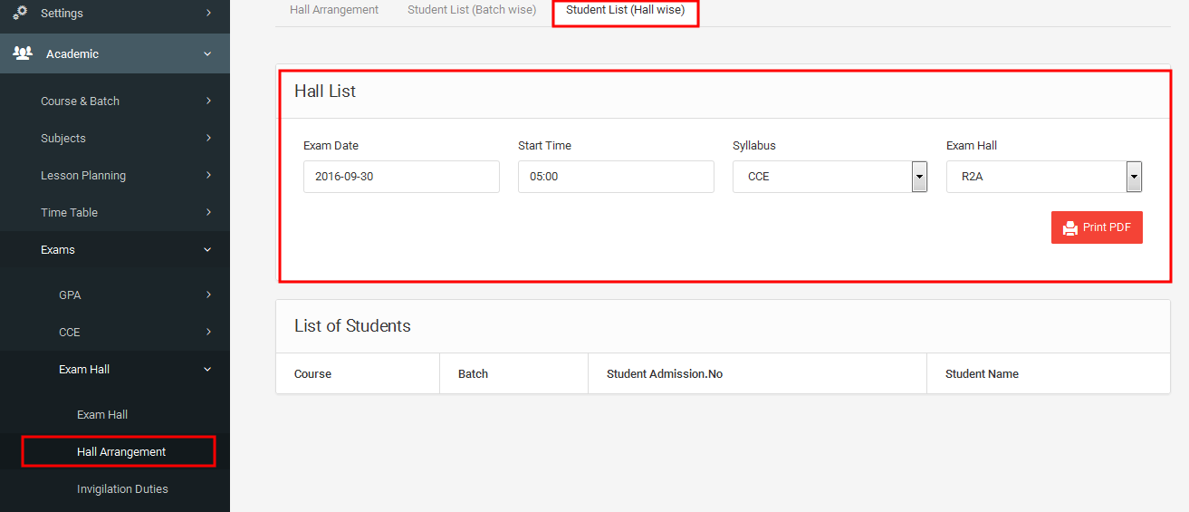Click the Print PDF button
Screen dimensions: 1189x512
(1097, 227)
